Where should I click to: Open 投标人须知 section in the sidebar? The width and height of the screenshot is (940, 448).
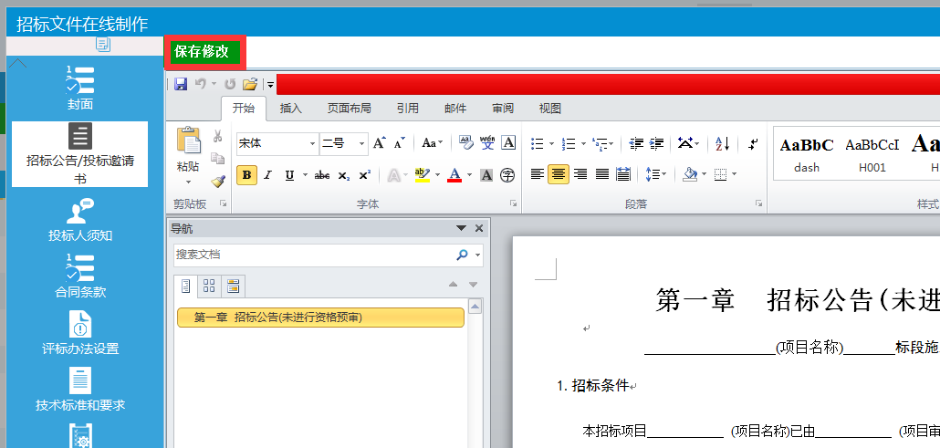(80, 220)
